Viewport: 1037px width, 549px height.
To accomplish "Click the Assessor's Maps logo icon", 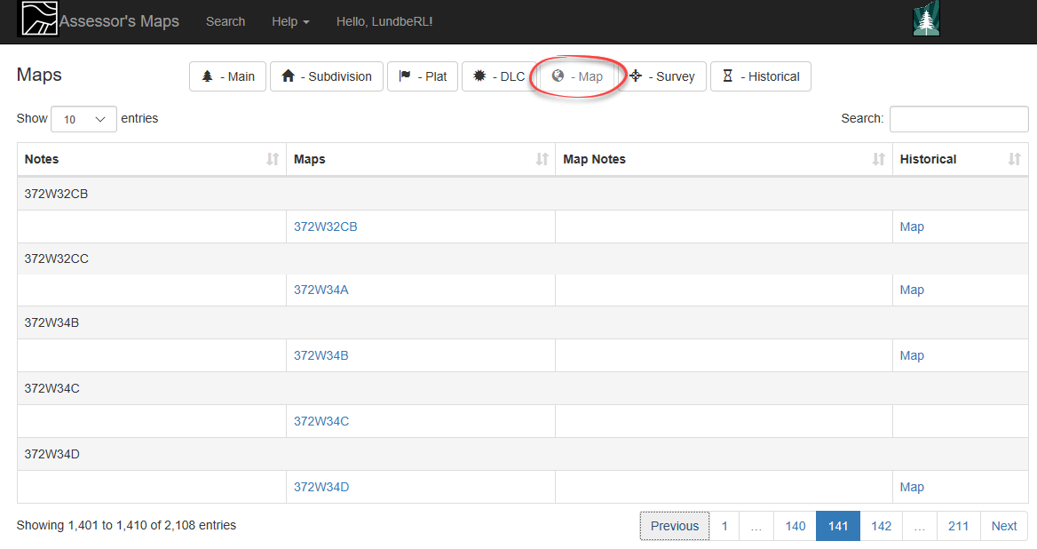I will [38, 19].
